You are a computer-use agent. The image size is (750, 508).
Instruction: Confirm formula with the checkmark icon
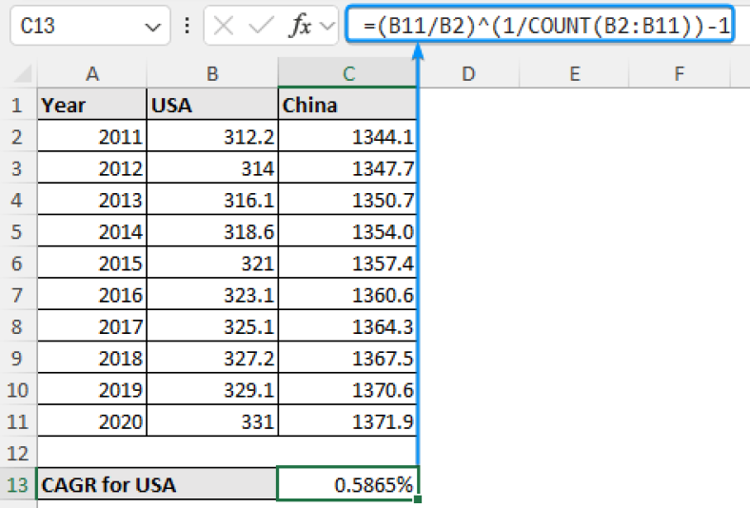point(261,26)
